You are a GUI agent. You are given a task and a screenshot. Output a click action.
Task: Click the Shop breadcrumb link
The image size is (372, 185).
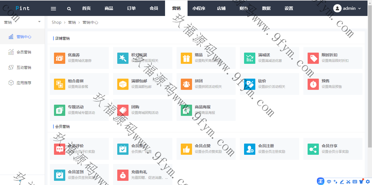pyautogui.click(x=57, y=22)
